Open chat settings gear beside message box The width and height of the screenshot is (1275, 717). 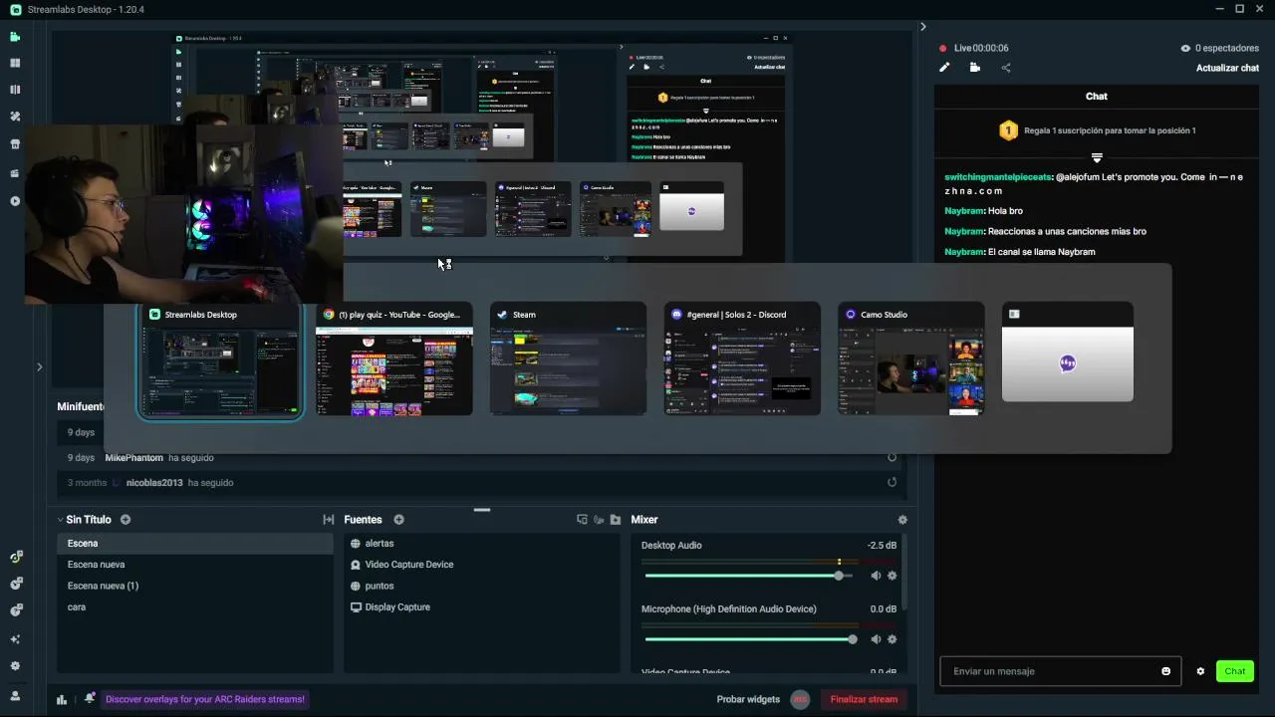coord(1200,671)
